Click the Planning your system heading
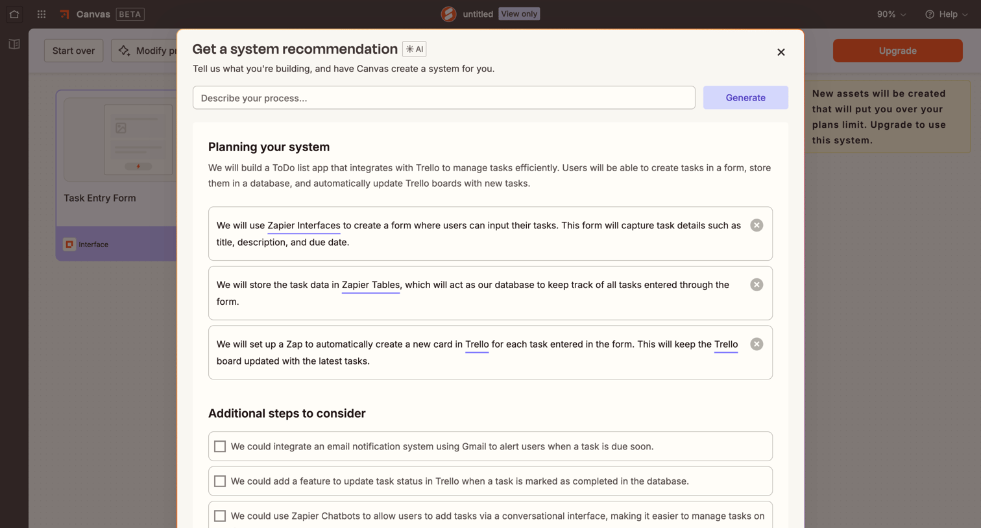The image size is (981, 528). click(x=269, y=147)
